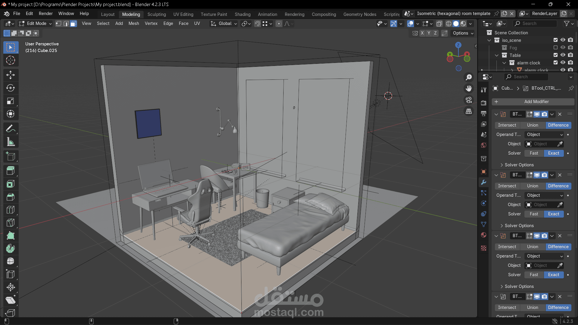The height and width of the screenshot is (325, 578).
Task: Expand the first Solver Options section
Action: tap(519, 165)
